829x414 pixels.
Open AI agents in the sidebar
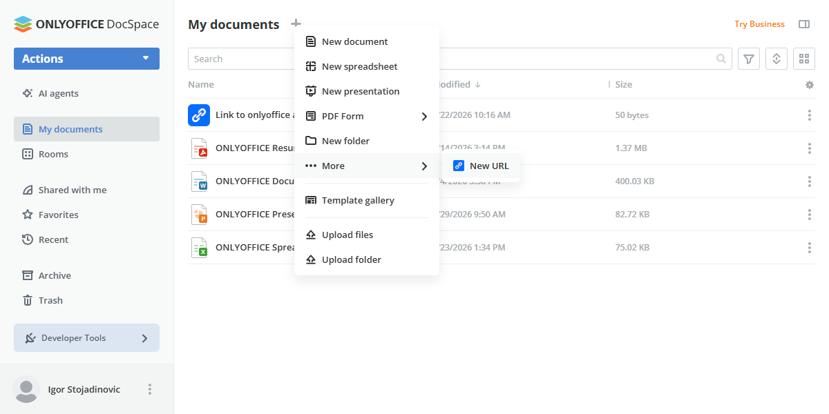tap(86, 93)
